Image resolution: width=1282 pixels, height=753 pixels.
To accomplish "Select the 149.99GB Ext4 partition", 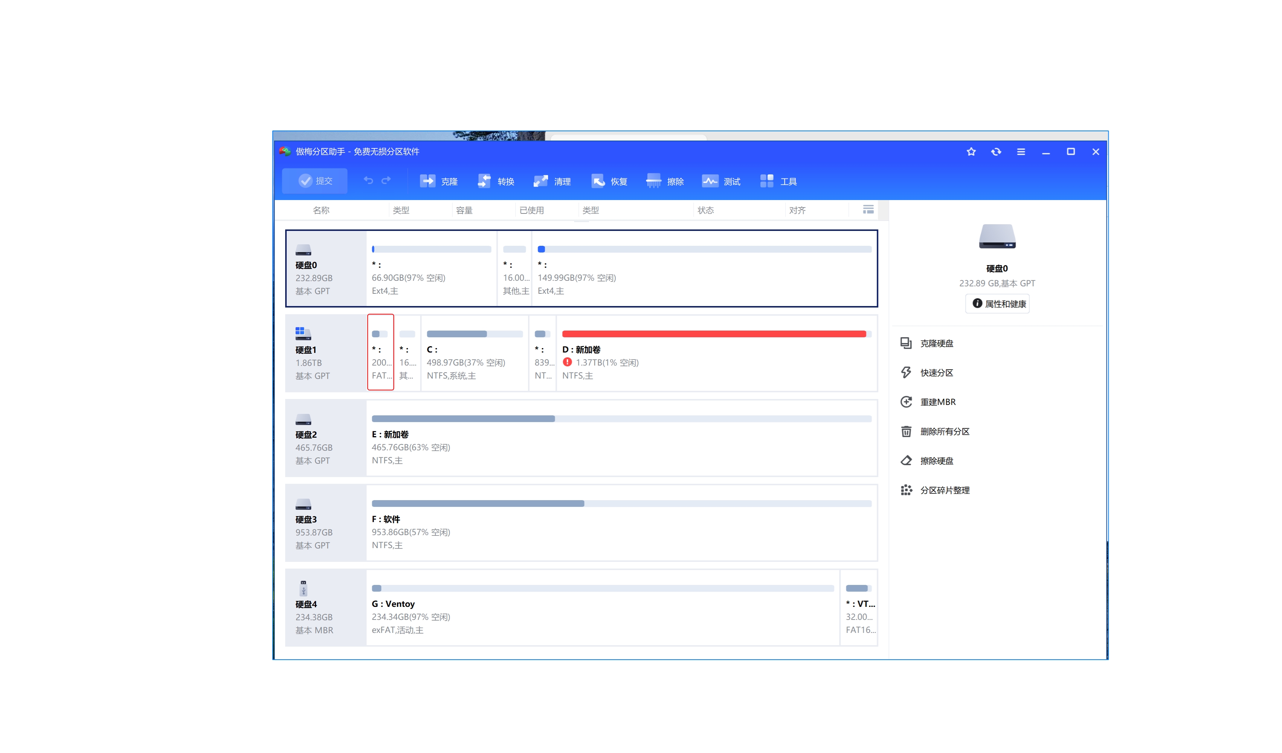I will coord(705,268).
